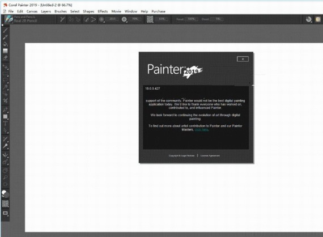Click the Resat value field
Screen dimensions: 323x237
192,19
